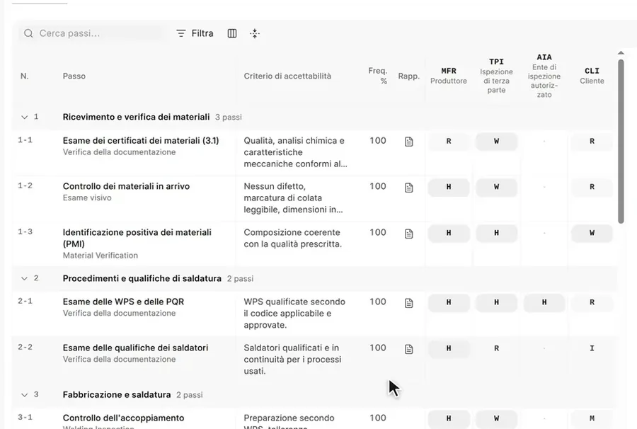Click MFR 'H' badge in row 2-1
The height and width of the screenshot is (429, 637).
coord(449,303)
